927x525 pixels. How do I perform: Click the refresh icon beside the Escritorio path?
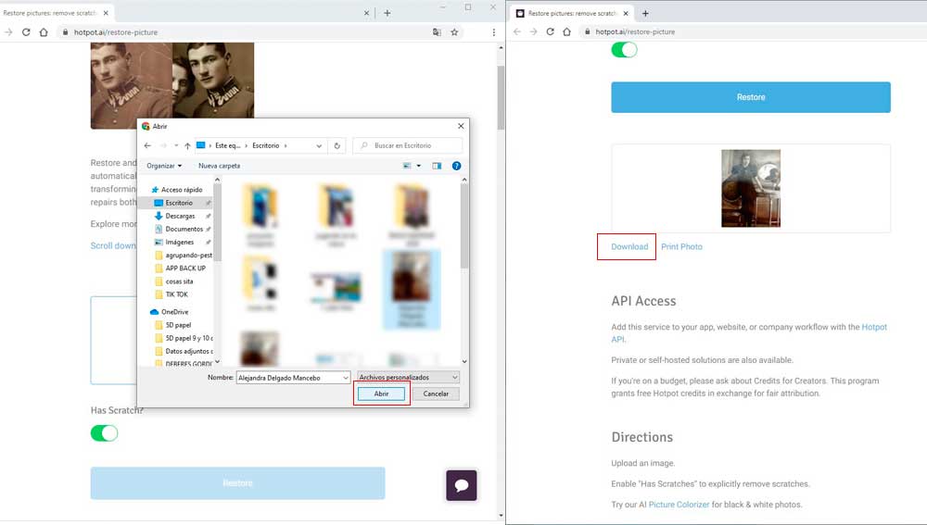click(337, 145)
